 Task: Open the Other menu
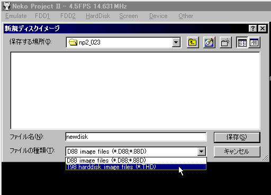point(186,16)
